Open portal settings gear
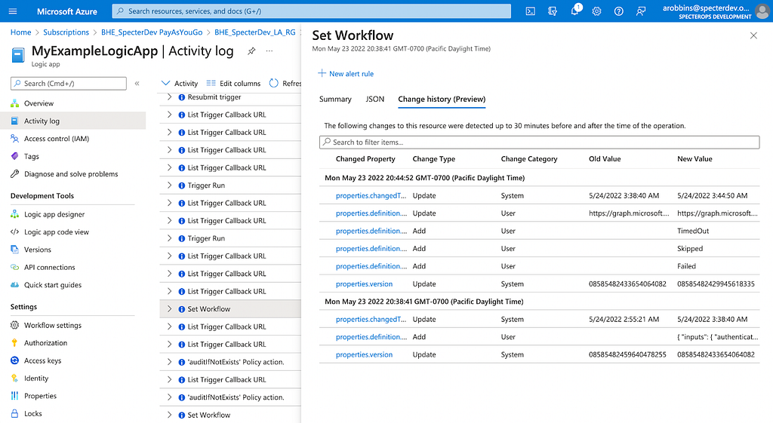This screenshot has height=423, width=773. 596,11
